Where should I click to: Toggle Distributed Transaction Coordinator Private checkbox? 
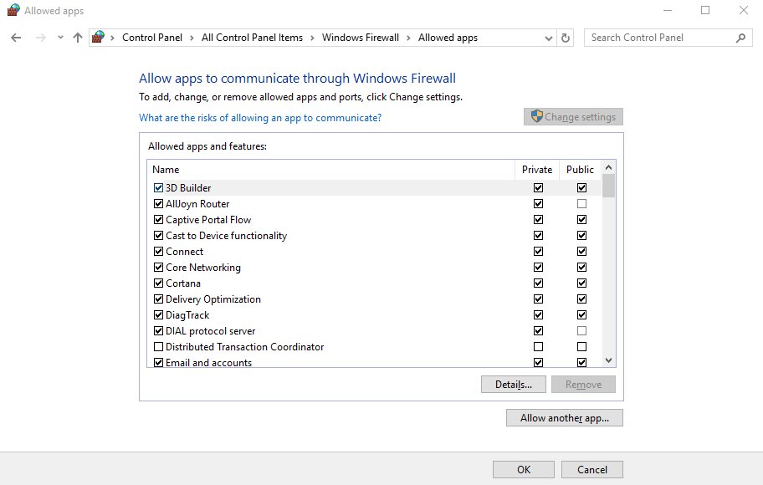538,347
